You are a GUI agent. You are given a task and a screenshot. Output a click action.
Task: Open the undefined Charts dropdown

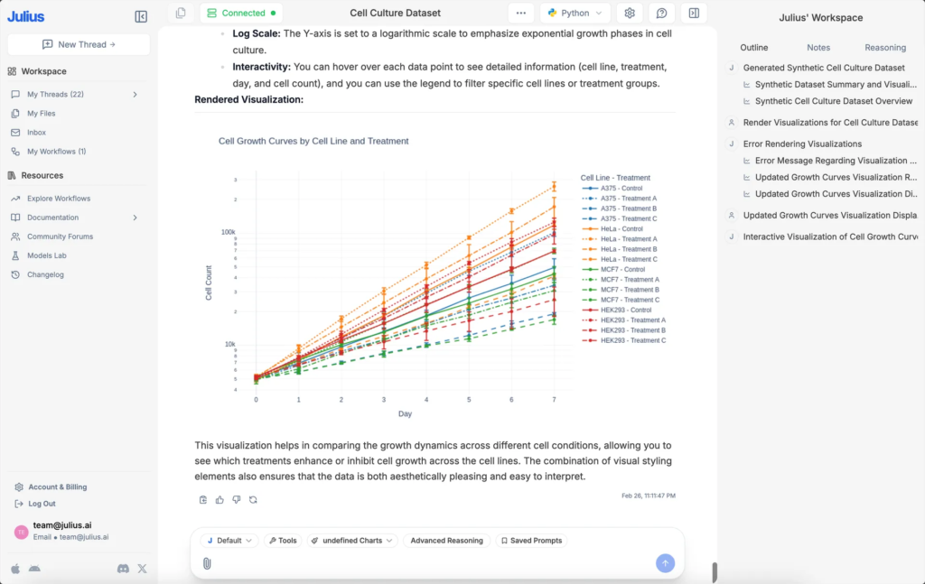(352, 541)
